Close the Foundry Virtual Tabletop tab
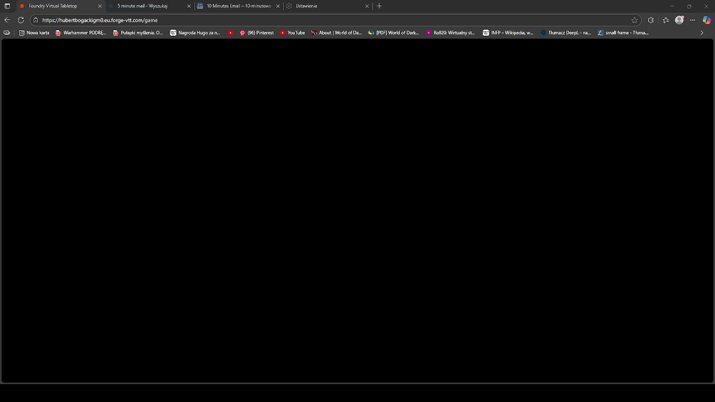The width and height of the screenshot is (715, 402). (x=100, y=6)
